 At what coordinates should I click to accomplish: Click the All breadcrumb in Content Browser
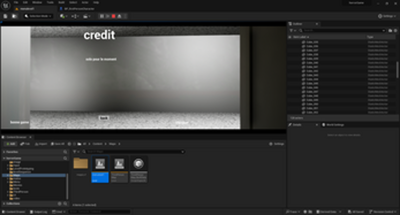click(x=84, y=144)
